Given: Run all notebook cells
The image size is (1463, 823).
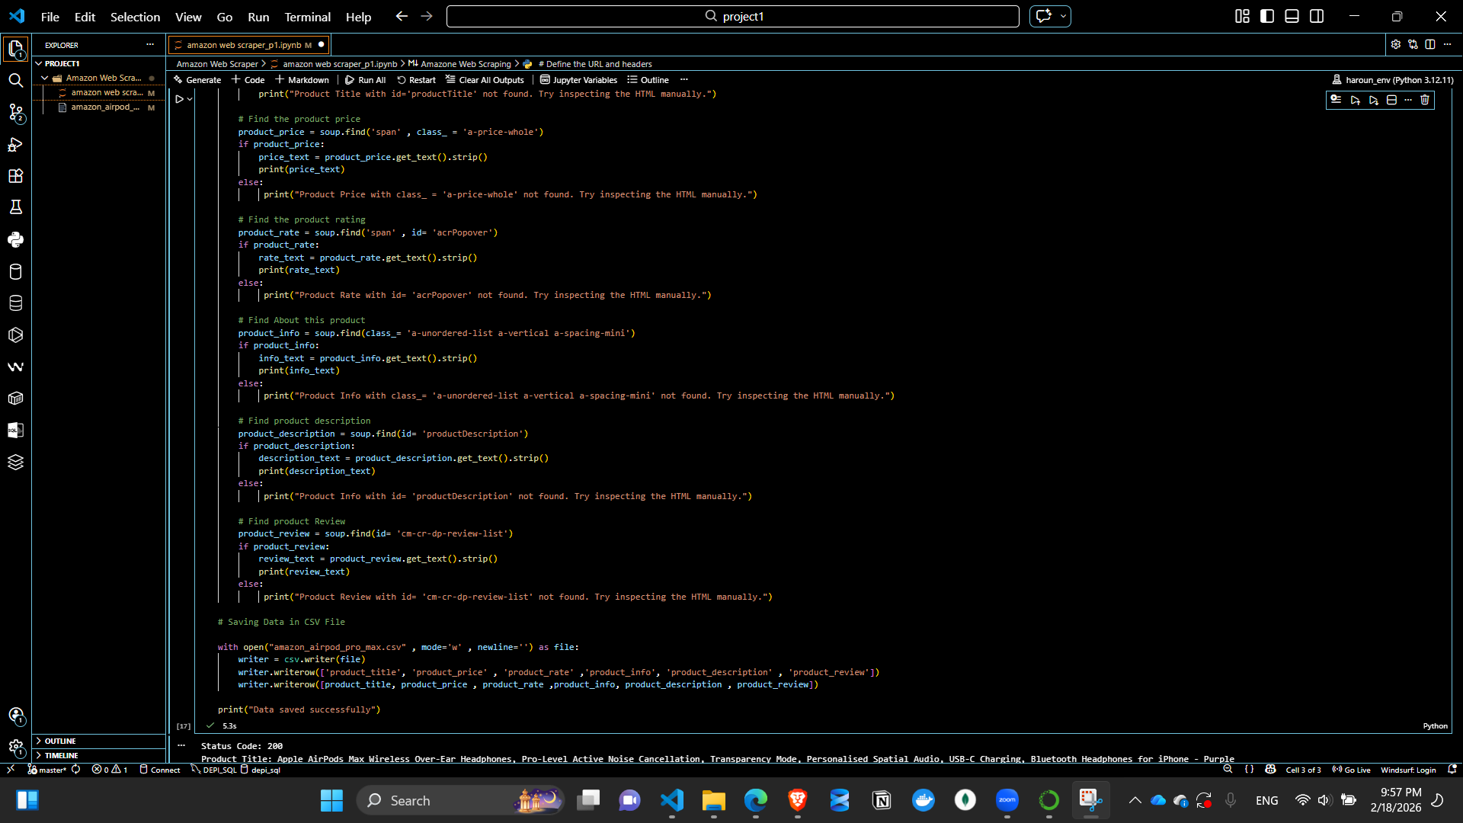Looking at the screenshot, I should point(365,79).
